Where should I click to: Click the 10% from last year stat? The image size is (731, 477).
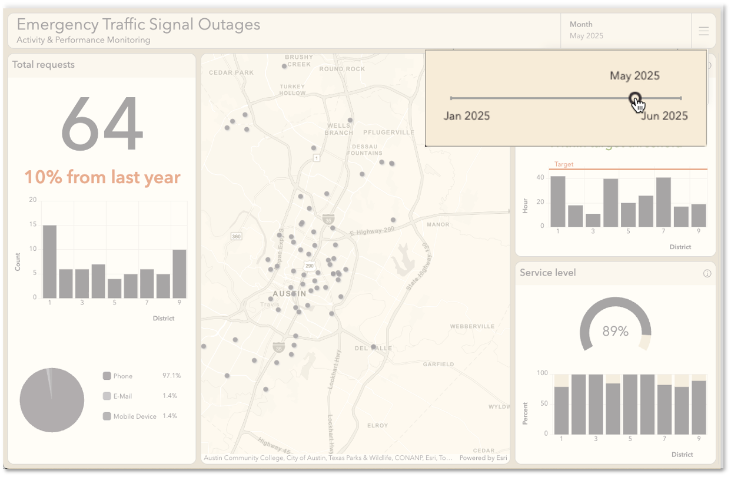101,176
